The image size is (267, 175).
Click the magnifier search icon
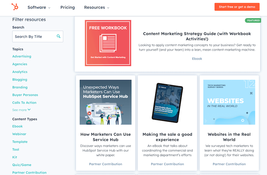[x=58, y=36]
